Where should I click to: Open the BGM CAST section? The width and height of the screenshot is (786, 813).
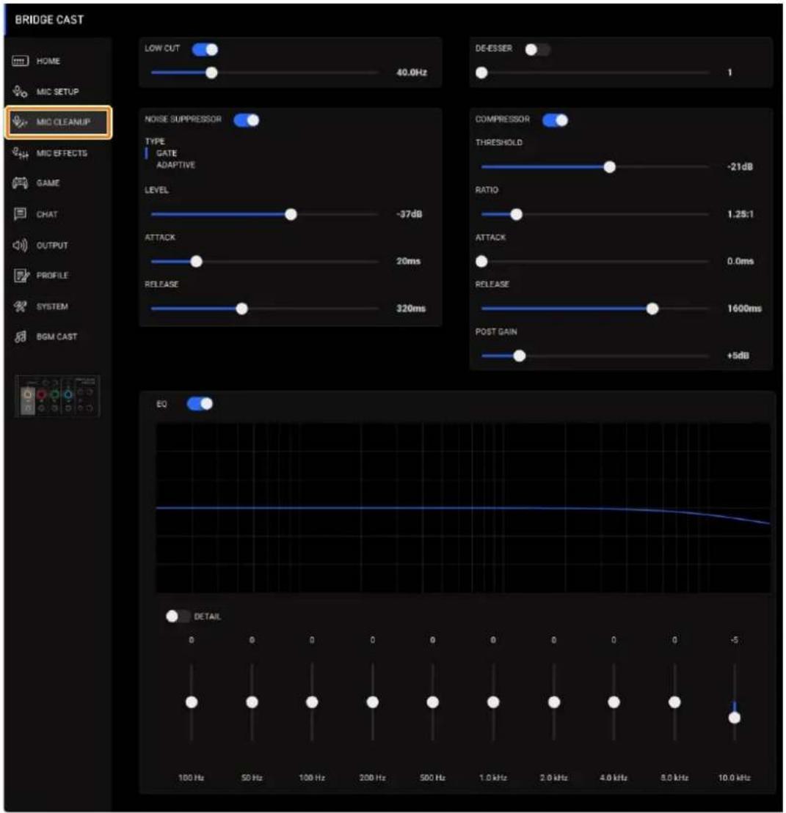tap(58, 337)
